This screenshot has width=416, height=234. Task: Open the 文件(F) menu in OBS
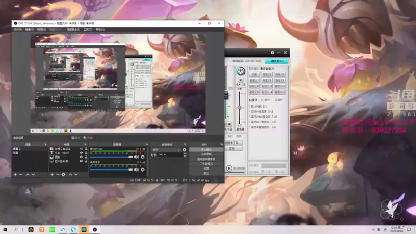[x=18, y=30]
